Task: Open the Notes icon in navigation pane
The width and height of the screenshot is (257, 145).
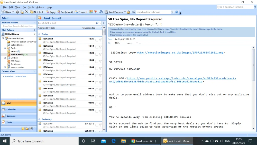Action: [23, 129]
